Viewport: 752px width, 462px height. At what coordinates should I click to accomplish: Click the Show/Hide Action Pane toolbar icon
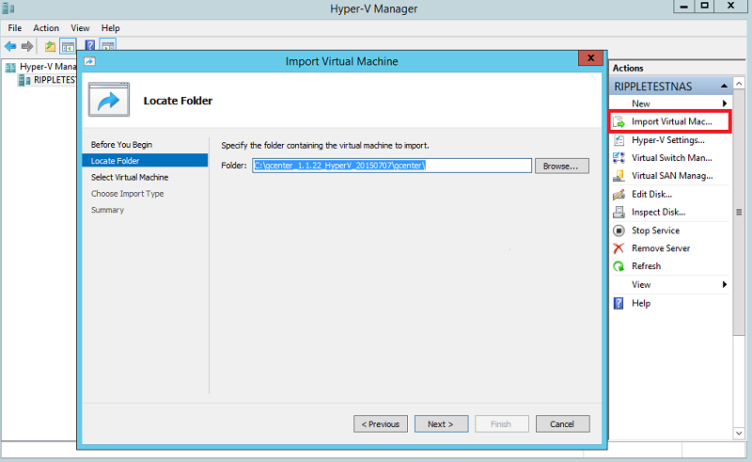[108, 45]
